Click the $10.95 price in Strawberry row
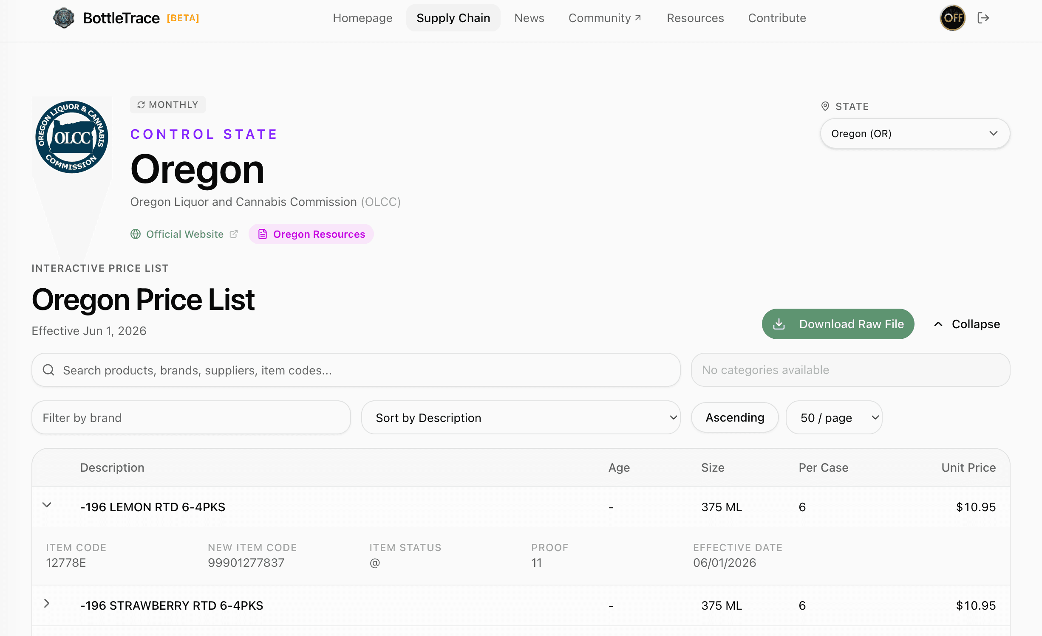The image size is (1042, 636). [976, 606]
